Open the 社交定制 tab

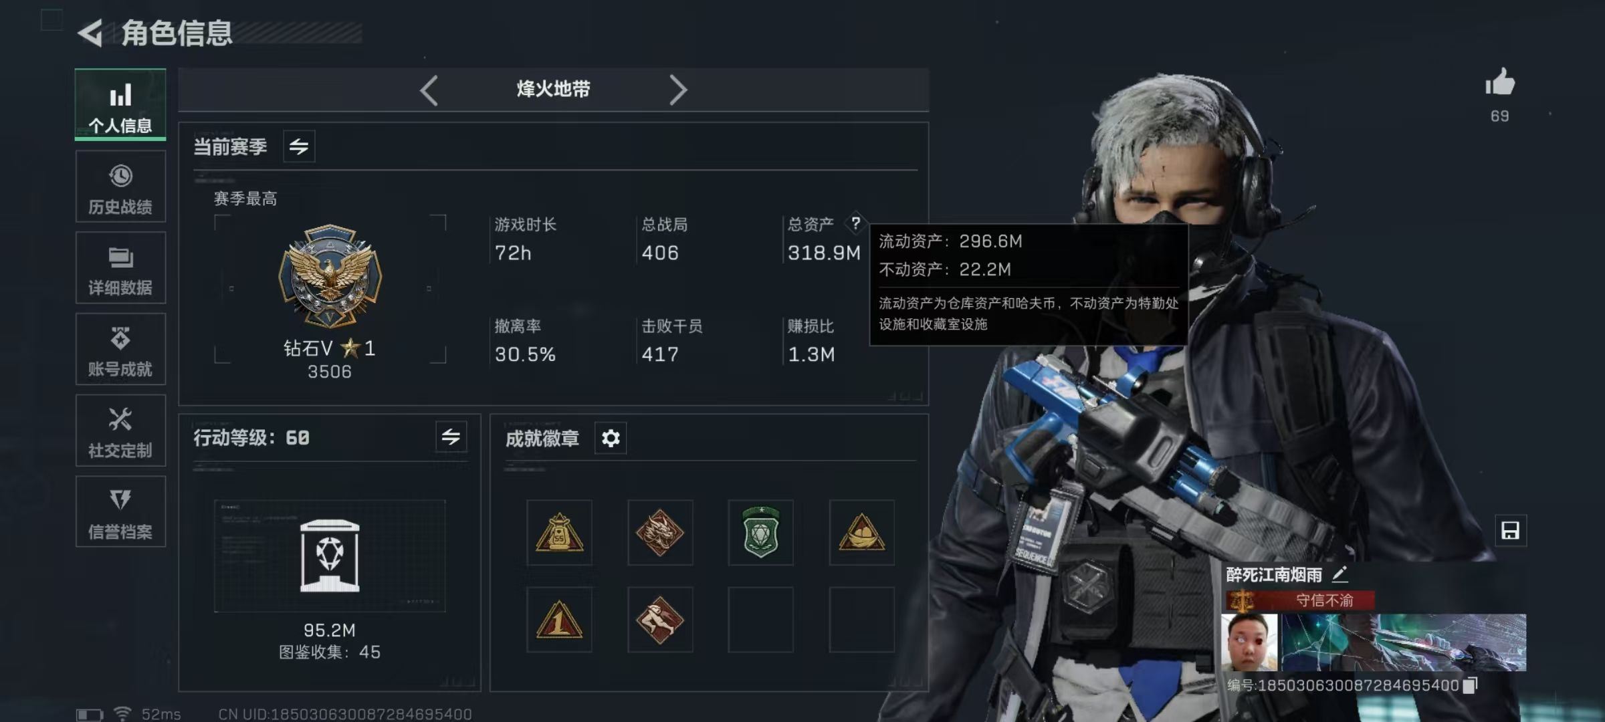(120, 431)
